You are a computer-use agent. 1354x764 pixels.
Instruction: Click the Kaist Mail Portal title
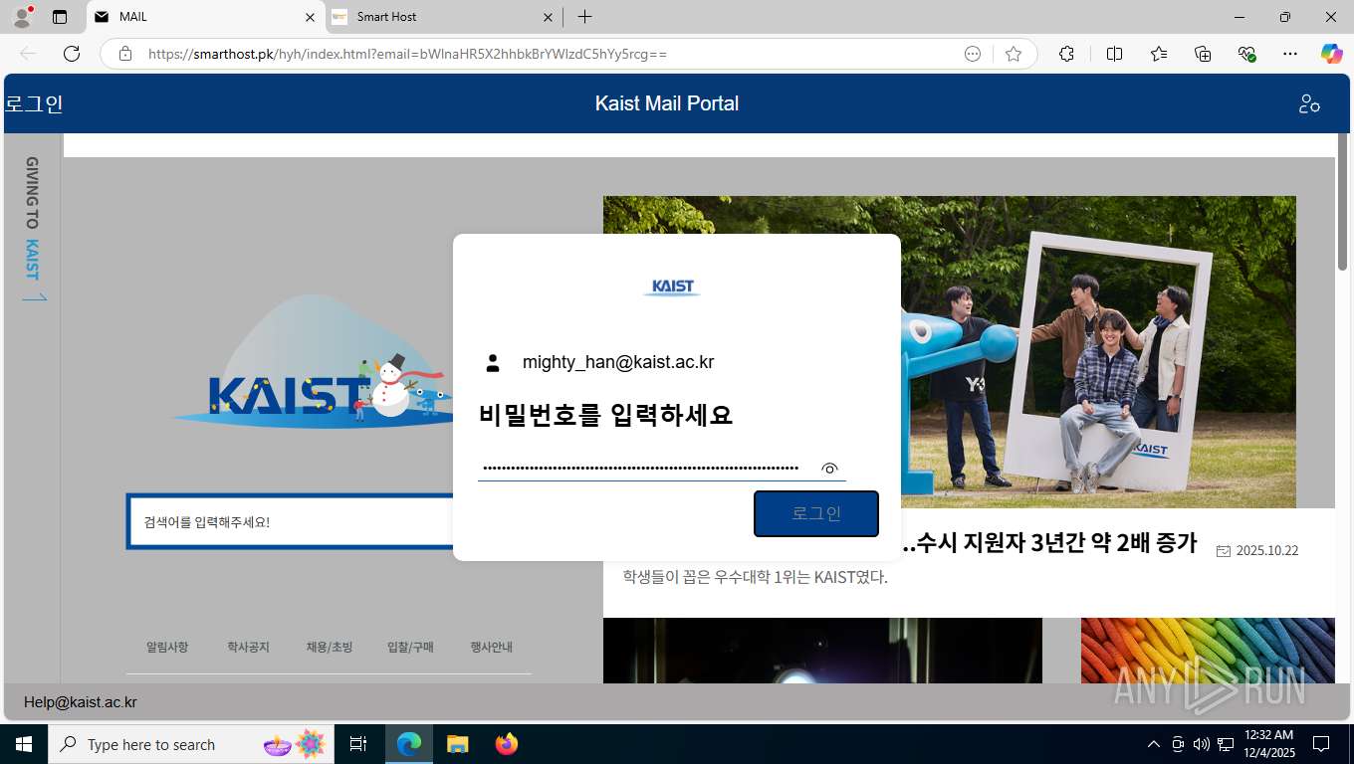pyautogui.click(x=667, y=103)
